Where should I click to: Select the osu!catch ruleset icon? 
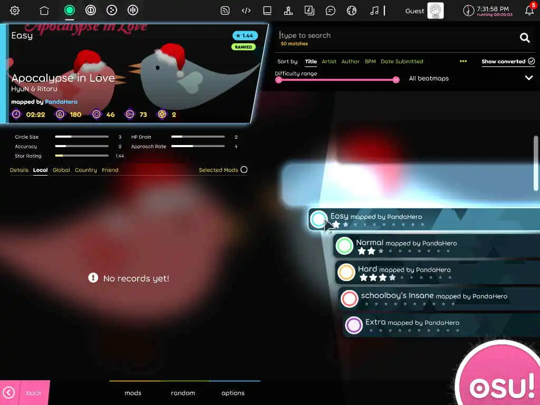112,11
